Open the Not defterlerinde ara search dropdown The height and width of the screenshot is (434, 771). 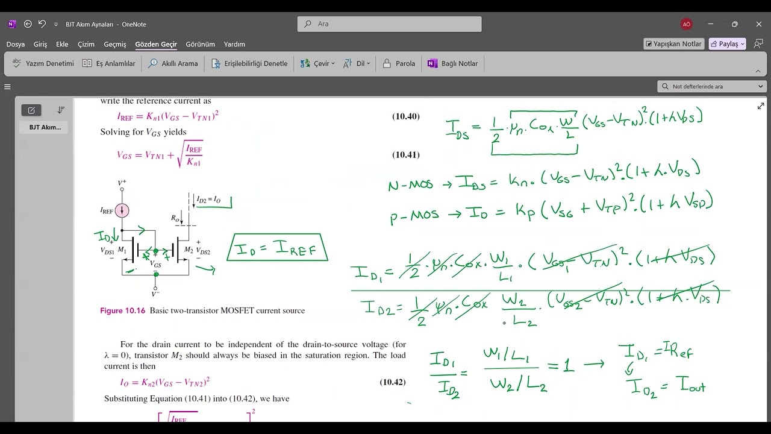[761, 87]
